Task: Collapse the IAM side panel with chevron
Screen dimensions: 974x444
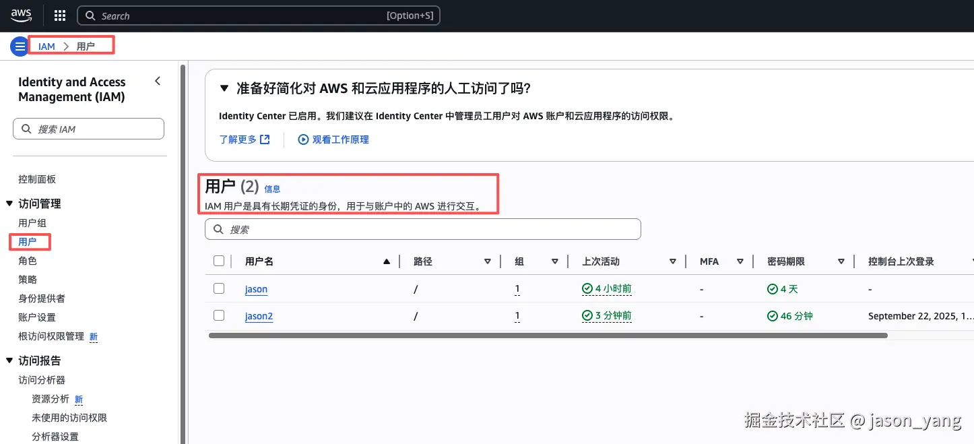Action: point(158,81)
